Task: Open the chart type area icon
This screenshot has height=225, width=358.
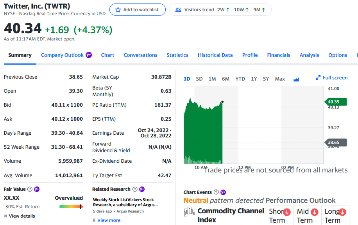Action: click(x=296, y=79)
